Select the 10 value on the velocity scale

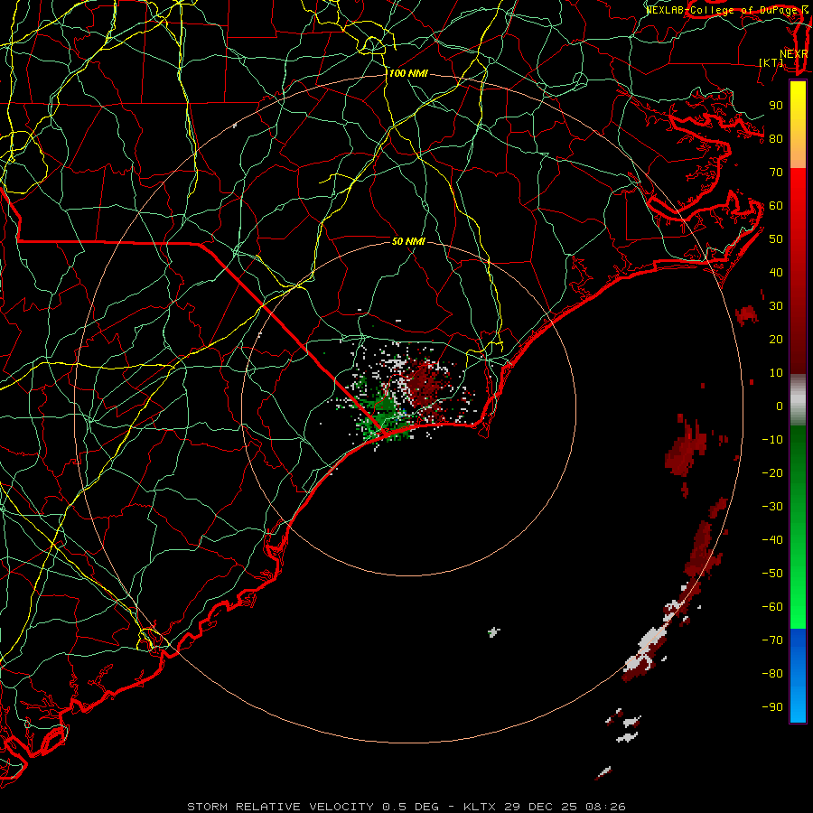[776, 373]
